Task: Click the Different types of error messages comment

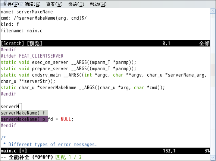Action: pos(53,145)
